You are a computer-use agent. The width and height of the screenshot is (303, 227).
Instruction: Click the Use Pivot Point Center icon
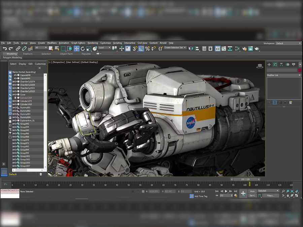[x=114, y=49]
